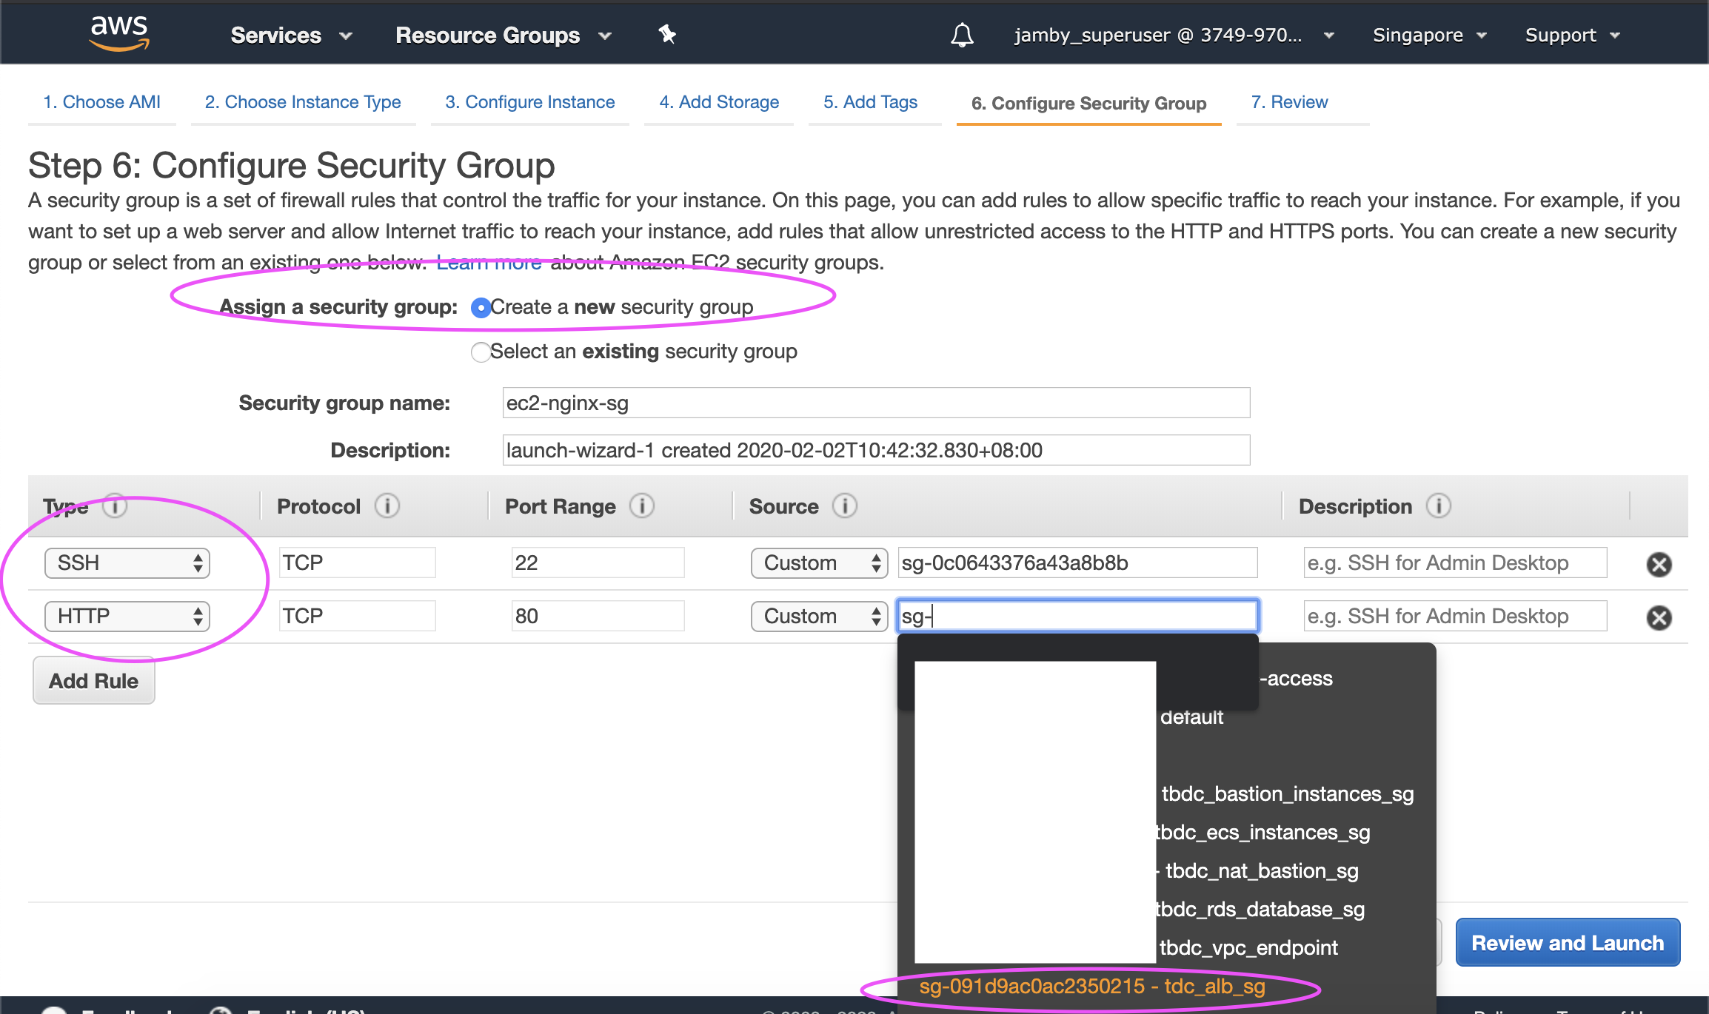1709x1014 pixels.
Task: Open the HTTP type dropdown
Action: click(127, 617)
